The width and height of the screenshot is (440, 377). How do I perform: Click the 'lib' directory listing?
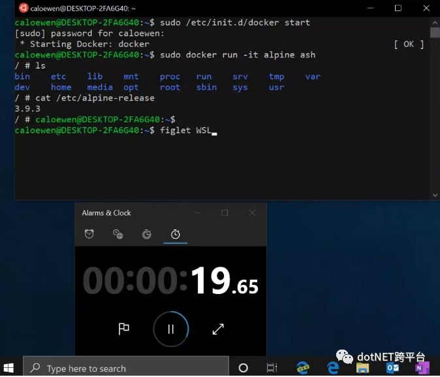95,76
